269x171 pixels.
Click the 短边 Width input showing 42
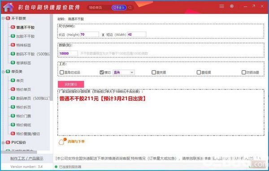click(x=137, y=34)
